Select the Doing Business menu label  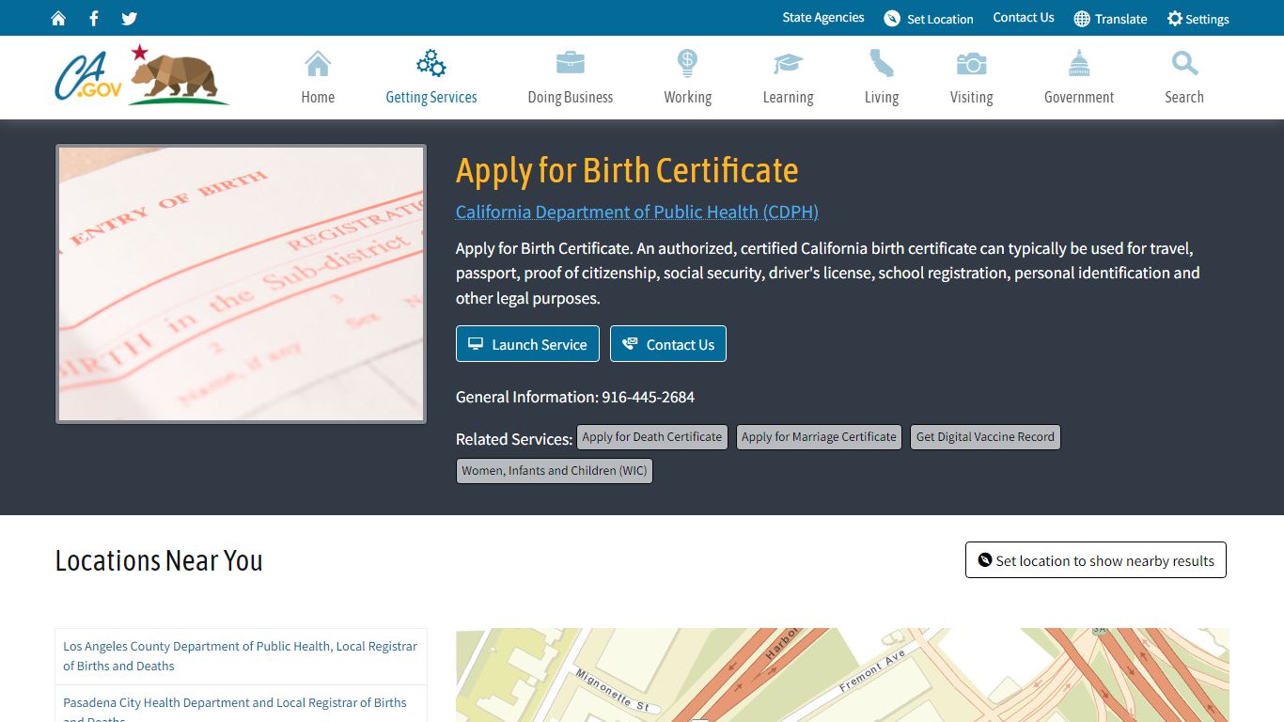(x=571, y=97)
